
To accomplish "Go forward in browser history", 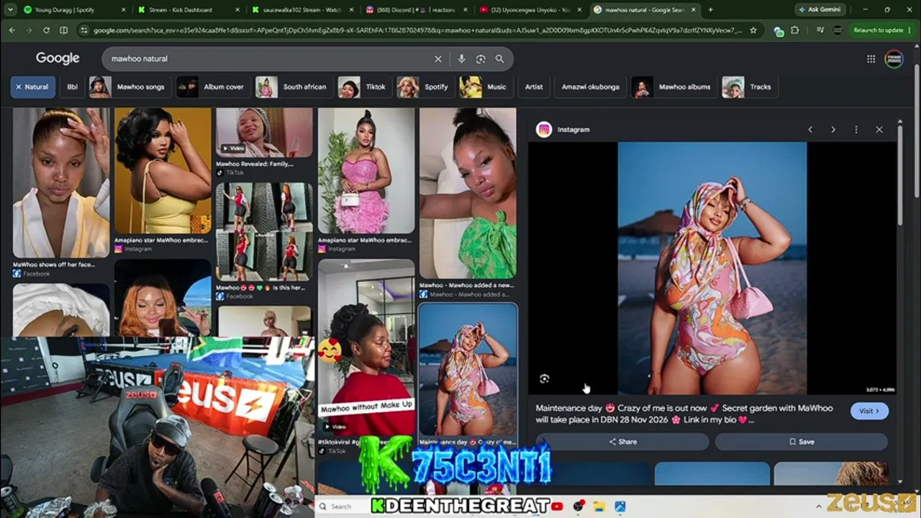I will point(30,30).
